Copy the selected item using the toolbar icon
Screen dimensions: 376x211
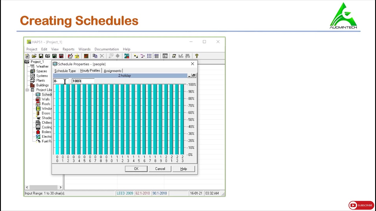(x=95, y=56)
